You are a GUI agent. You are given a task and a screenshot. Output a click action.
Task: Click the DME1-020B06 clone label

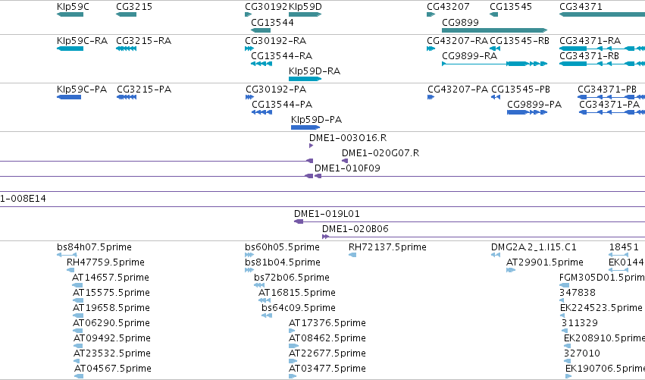[x=355, y=229]
